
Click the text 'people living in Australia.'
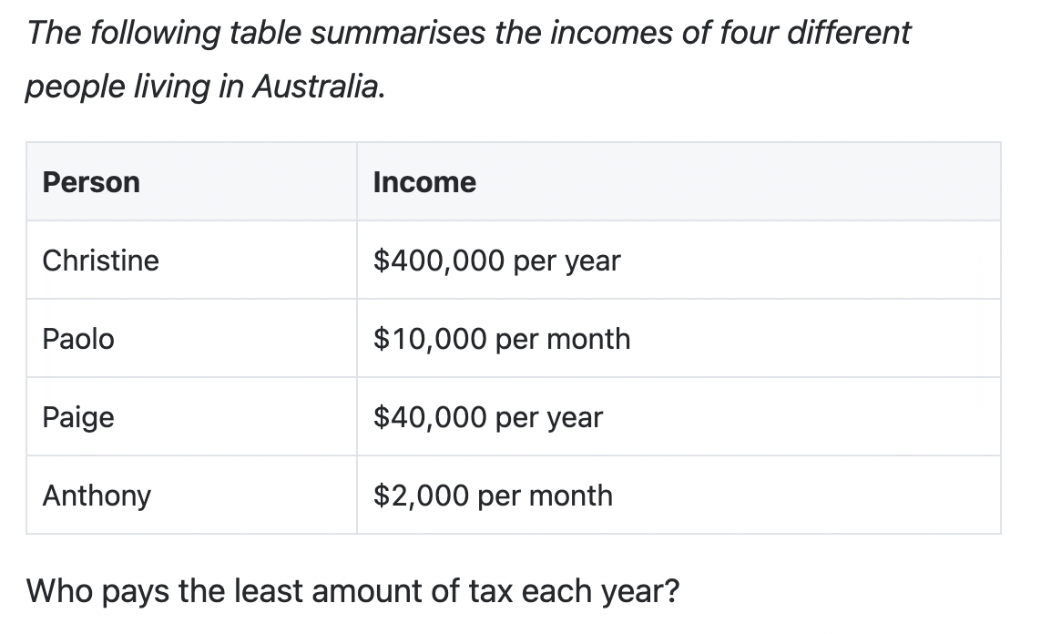point(205,87)
